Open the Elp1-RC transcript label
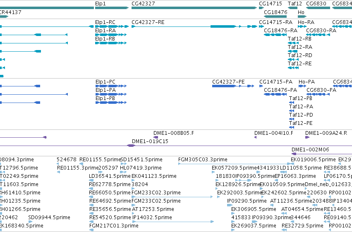352x232 pixels. [105, 22]
